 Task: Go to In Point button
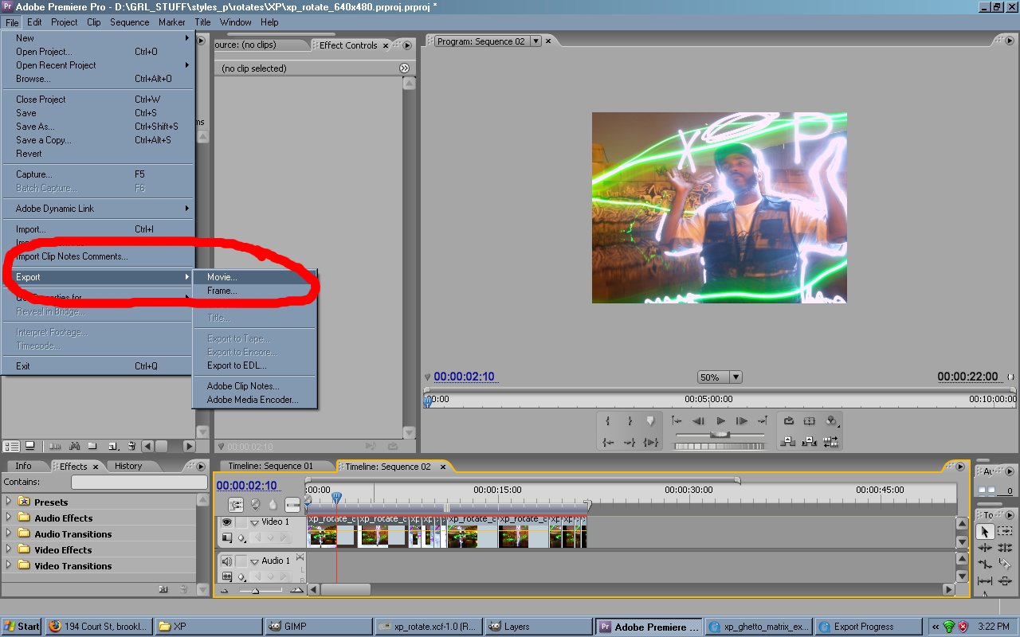coord(608,442)
